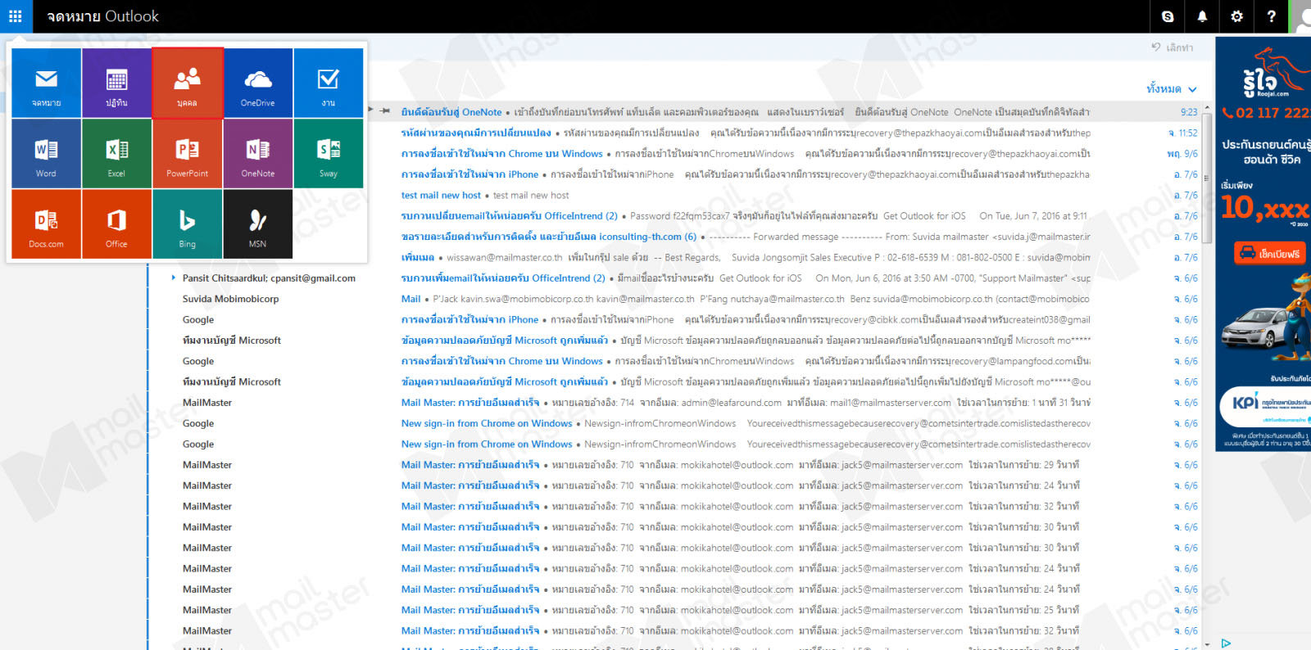Open message เพิ่มเมล from wissawan

tap(417, 257)
